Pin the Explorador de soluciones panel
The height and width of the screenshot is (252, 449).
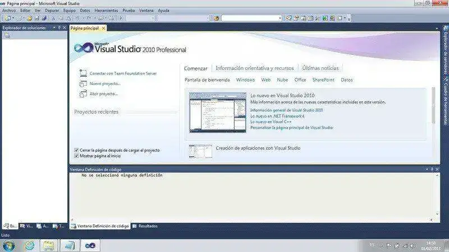click(59, 27)
